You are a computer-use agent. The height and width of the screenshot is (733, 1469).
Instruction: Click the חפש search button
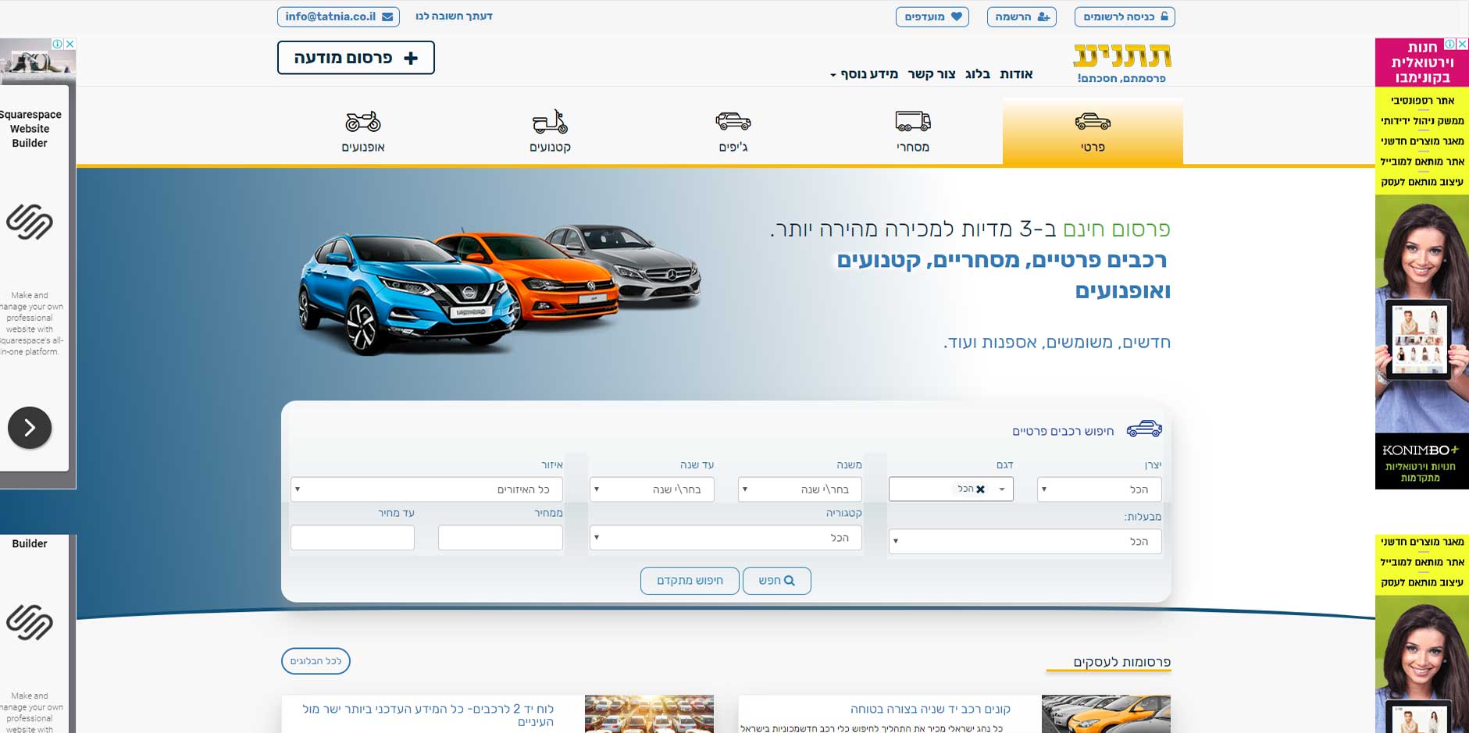(776, 581)
